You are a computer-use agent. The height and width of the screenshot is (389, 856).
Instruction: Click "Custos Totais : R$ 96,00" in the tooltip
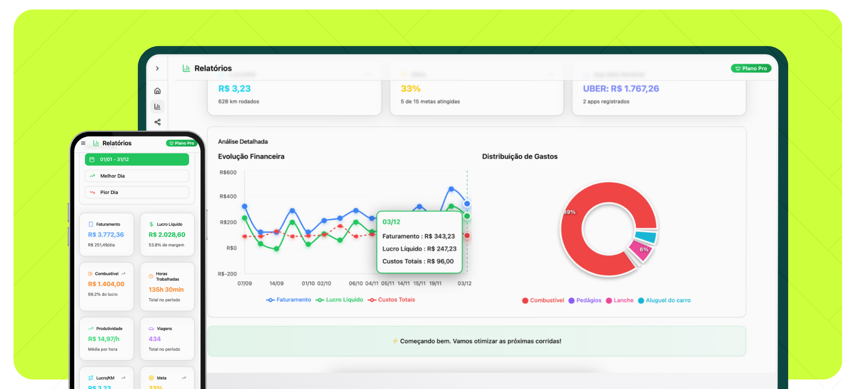click(418, 261)
